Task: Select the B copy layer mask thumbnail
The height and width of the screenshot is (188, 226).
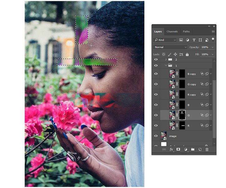Action: click(x=182, y=74)
